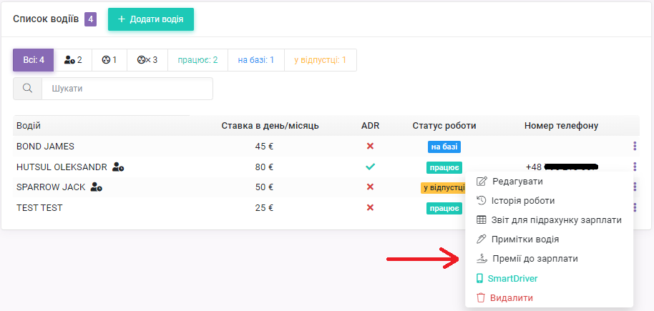Screen dimensions: 654x311
Task: Click driver name TEST TEST
Action: 39,207
